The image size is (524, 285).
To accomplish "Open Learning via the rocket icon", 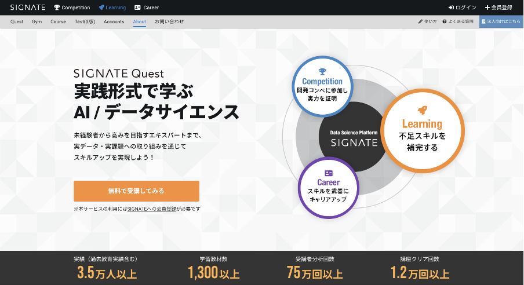I will 102,8.
